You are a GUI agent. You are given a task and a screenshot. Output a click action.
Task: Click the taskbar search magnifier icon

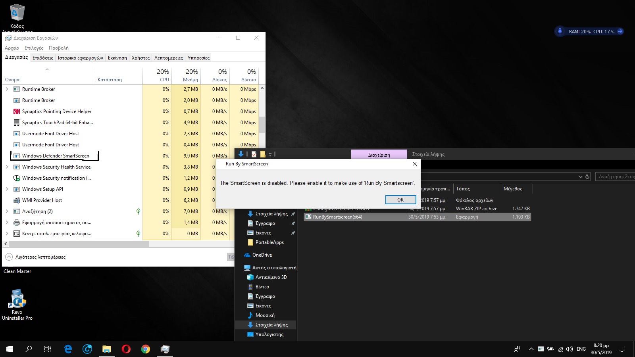[x=29, y=349]
